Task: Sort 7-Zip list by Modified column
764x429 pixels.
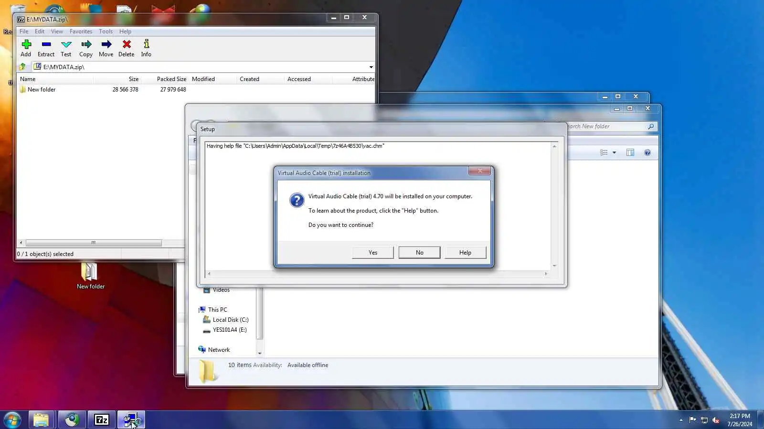Action: (x=212, y=79)
